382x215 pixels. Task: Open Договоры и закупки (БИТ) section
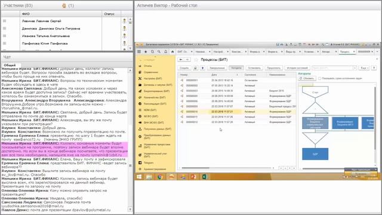click(155, 85)
